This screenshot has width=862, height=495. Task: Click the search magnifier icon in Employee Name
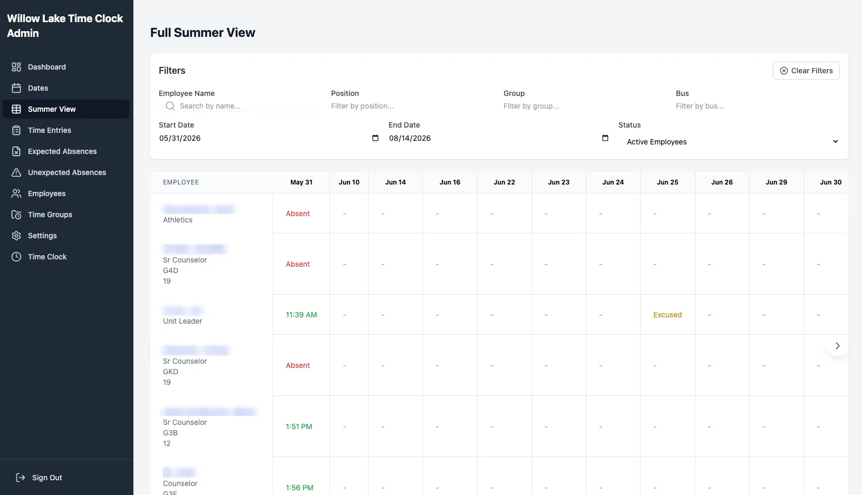coord(170,106)
